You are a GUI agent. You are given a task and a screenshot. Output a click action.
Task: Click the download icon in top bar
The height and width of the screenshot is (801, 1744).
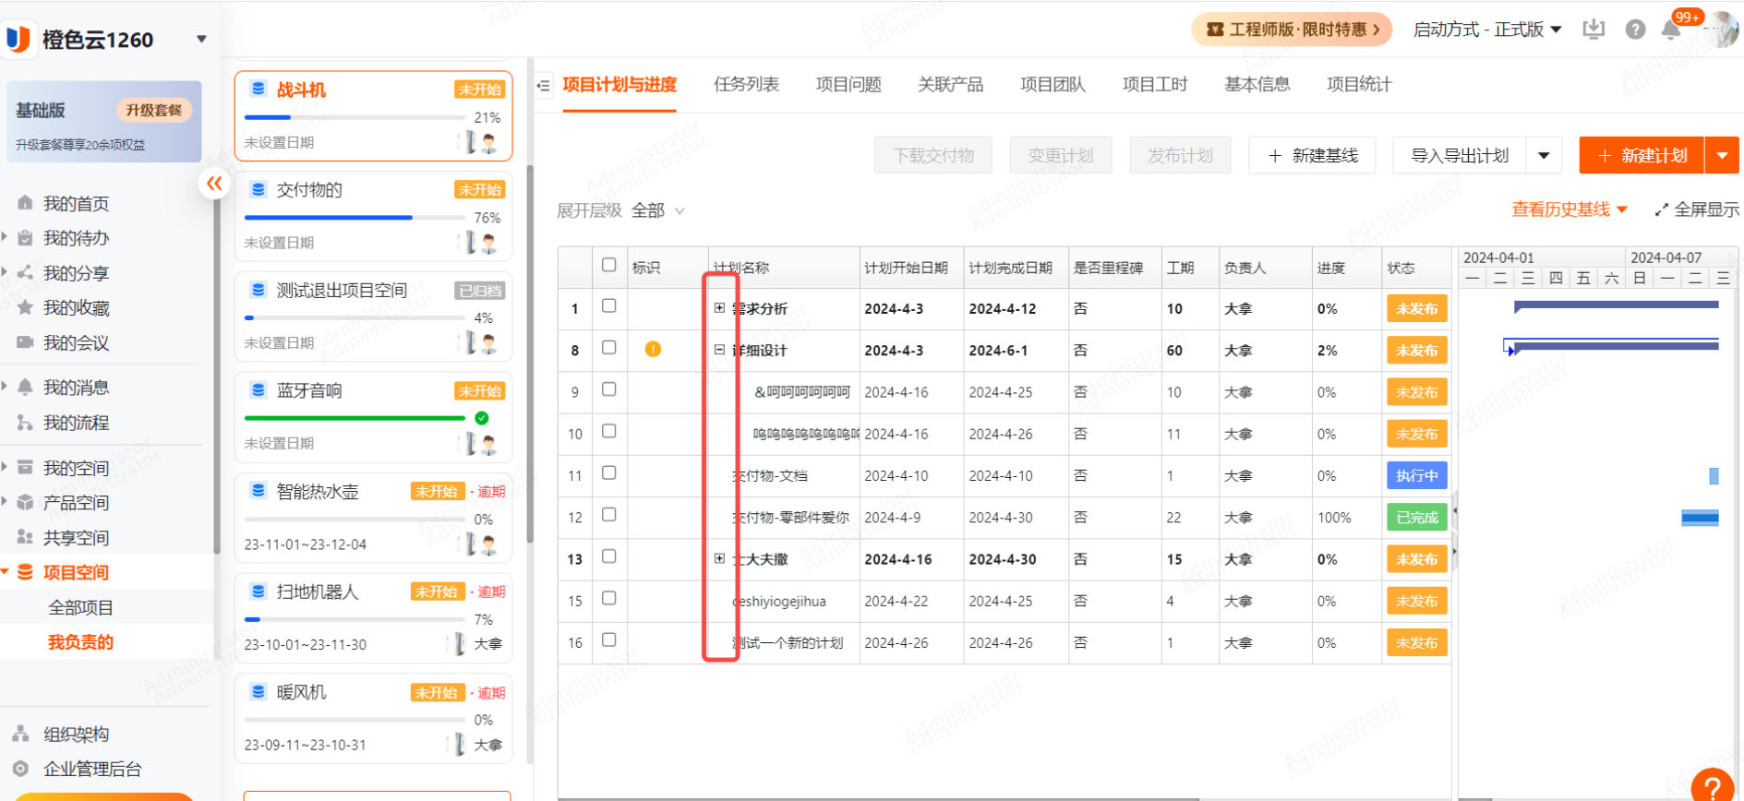click(x=1594, y=30)
